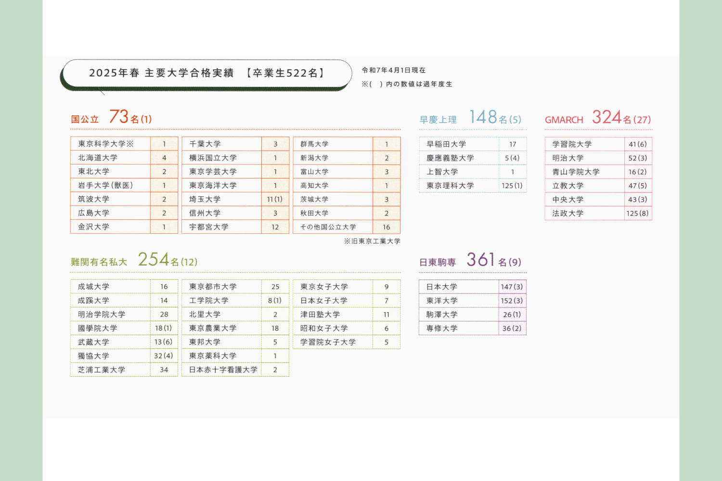Select the 岩手大学(獣医) entry
The image size is (722, 481).
click(105, 185)
